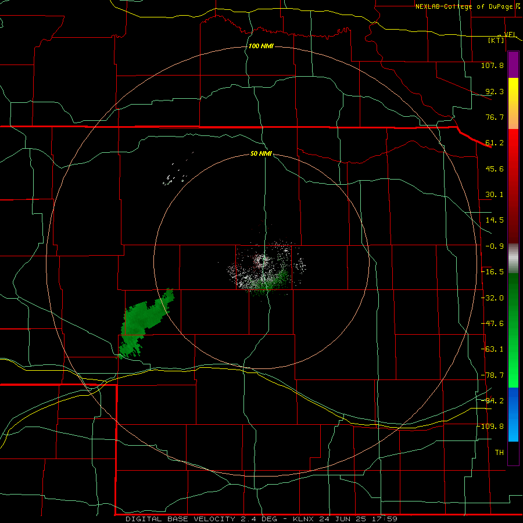Select the yellow-orange segment of the color bar
This screenshot has height=523, width=523.
[513, 103]
